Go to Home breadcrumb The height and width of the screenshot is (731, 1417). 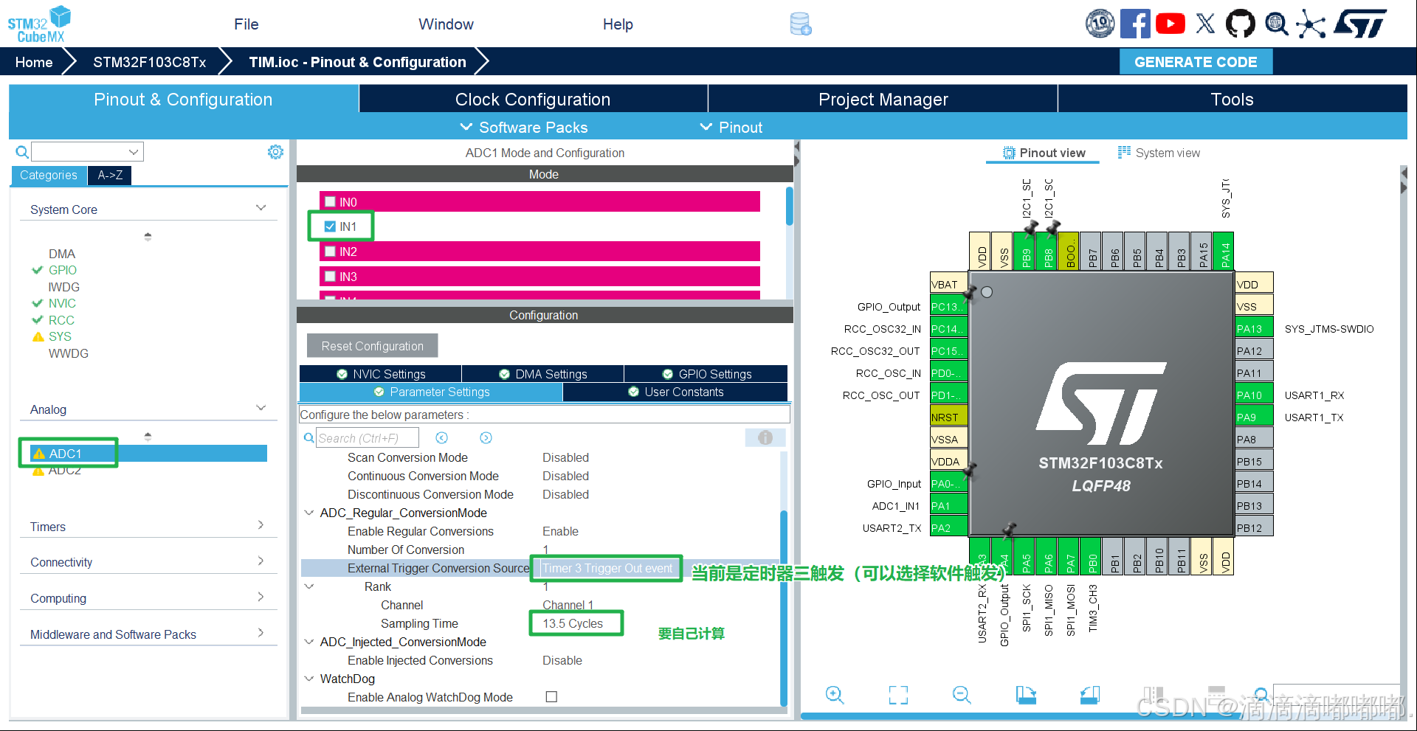point(34,62)
